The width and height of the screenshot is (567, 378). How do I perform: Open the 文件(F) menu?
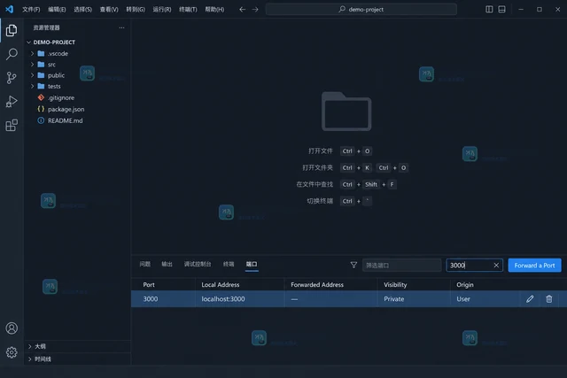31,10
